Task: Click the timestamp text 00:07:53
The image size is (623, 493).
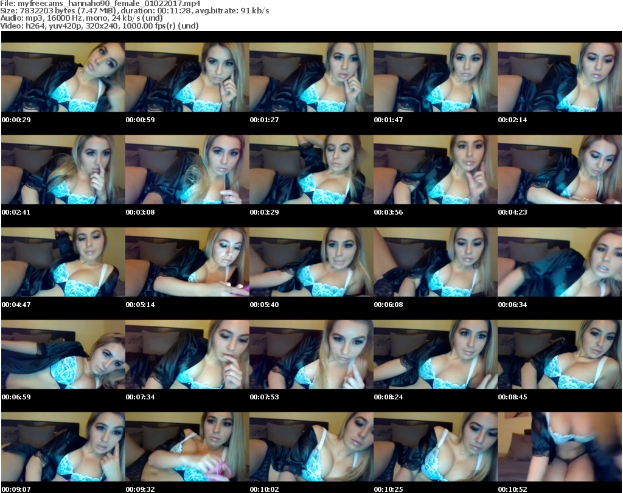Action: point(264,397)
